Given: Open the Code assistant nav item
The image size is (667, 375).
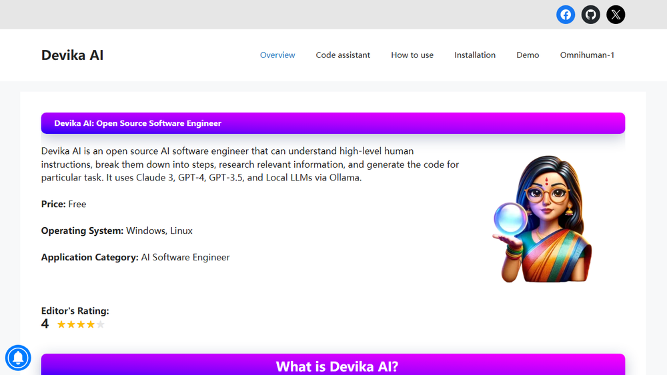Looking at the screenshot, I should (x=343, y=55).
